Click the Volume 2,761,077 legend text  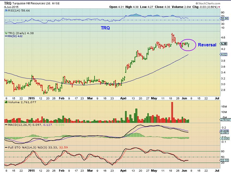pyautogui.click(x=22, y=102)
